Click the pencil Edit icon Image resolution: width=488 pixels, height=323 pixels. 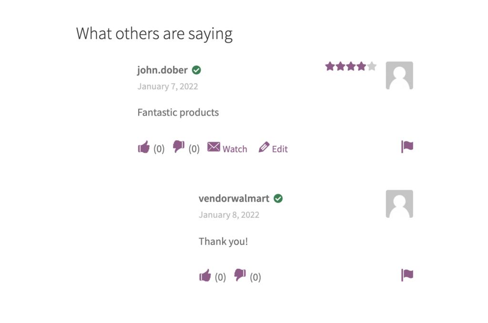(x=264, y=147)
